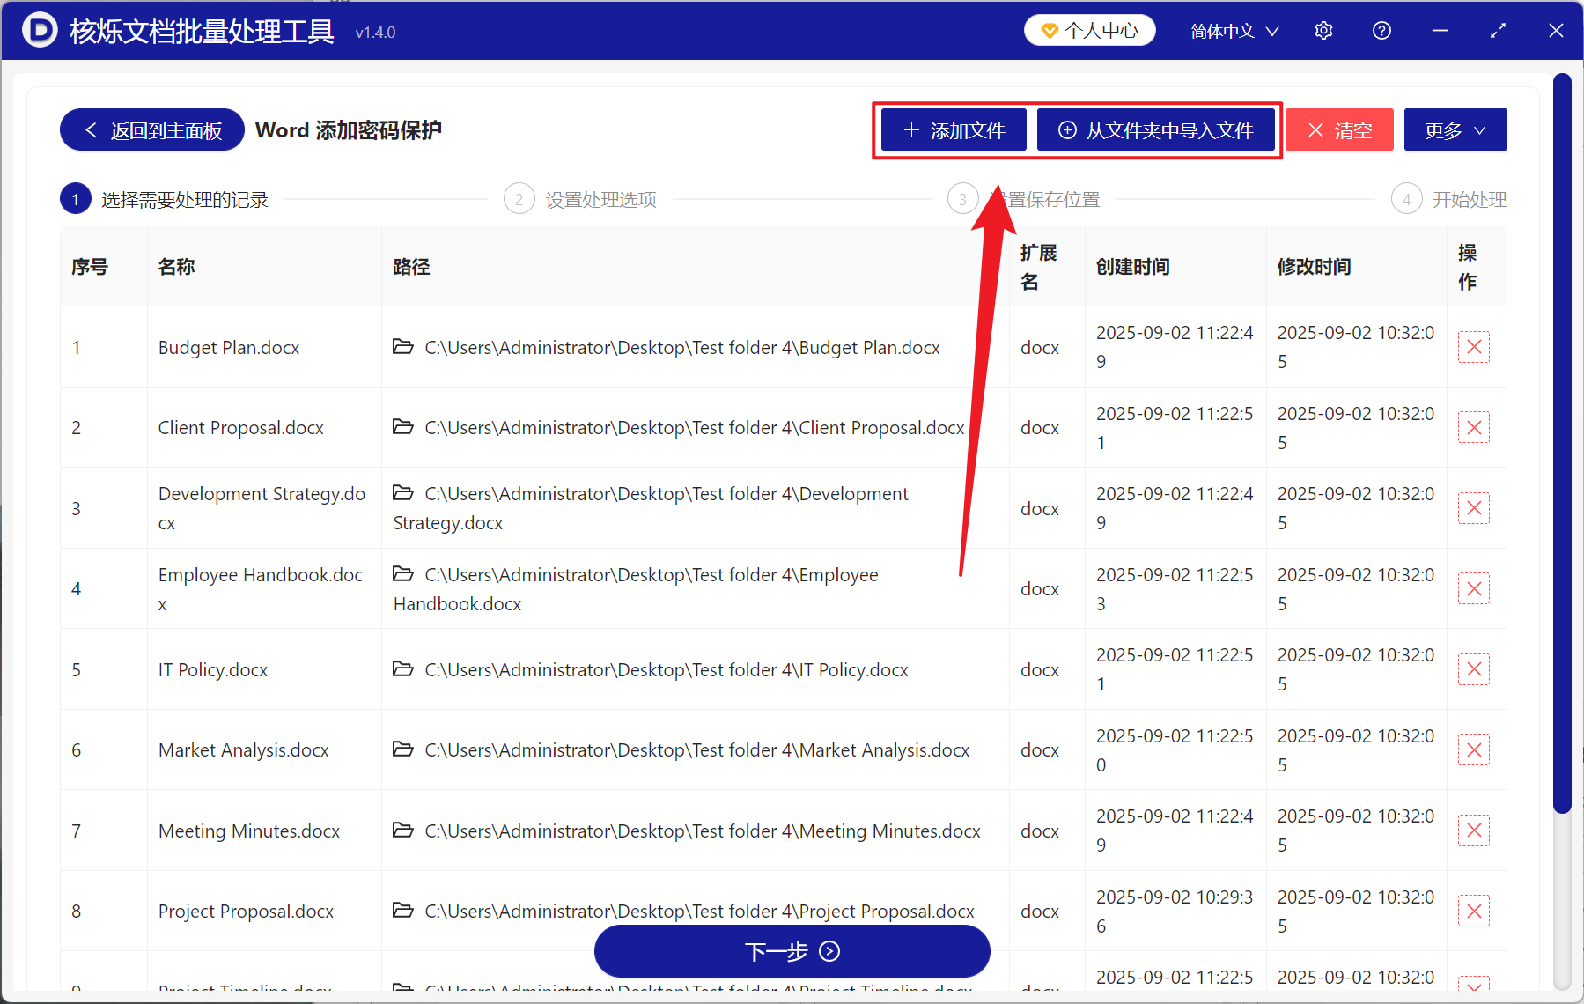Click the help question mark icon
Image resolution: width=1584 pixels, height=1004 pixels.
coord(1381,30)
